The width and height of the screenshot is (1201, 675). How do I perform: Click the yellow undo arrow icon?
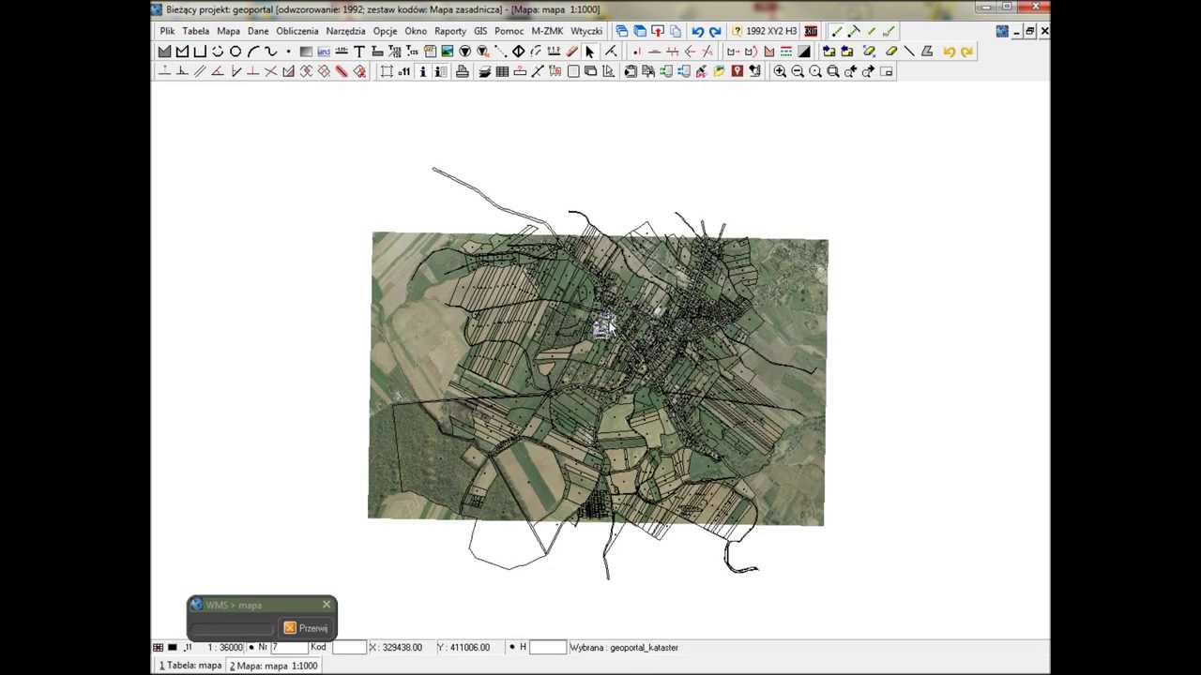pyautogui.click(x=949, y=52)
